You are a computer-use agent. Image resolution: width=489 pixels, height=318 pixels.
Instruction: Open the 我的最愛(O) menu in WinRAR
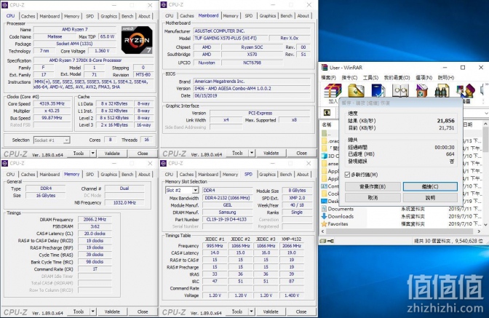point(397,77)
